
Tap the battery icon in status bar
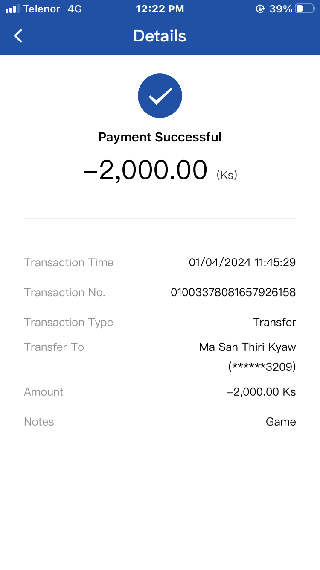tap(304, 9)
